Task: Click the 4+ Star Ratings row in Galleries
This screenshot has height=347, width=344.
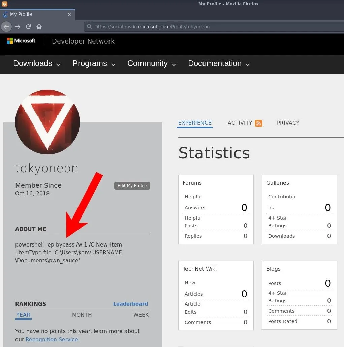Action: point(299,222)
